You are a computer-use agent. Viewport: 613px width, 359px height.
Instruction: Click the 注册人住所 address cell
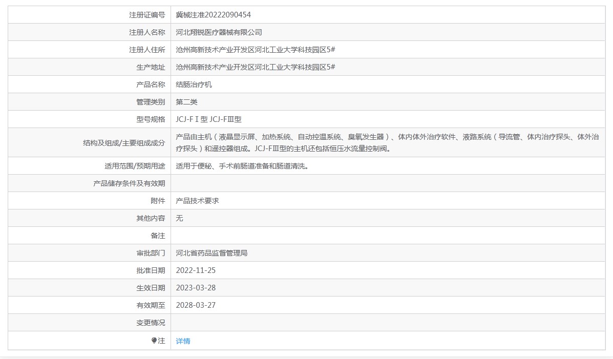tap(250, 49)
